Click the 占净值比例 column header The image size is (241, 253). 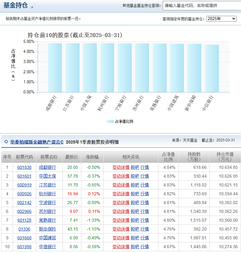168,157
